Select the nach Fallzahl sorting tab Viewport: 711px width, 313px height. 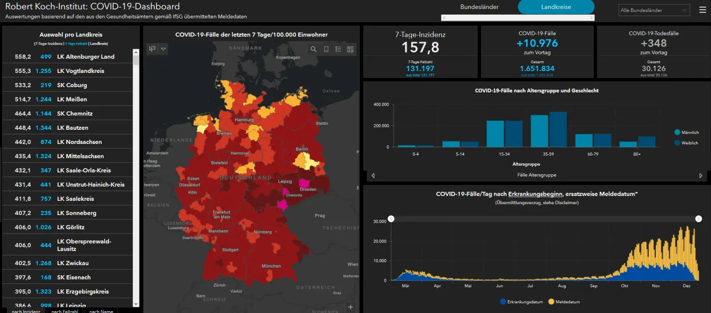click(65, 311)
